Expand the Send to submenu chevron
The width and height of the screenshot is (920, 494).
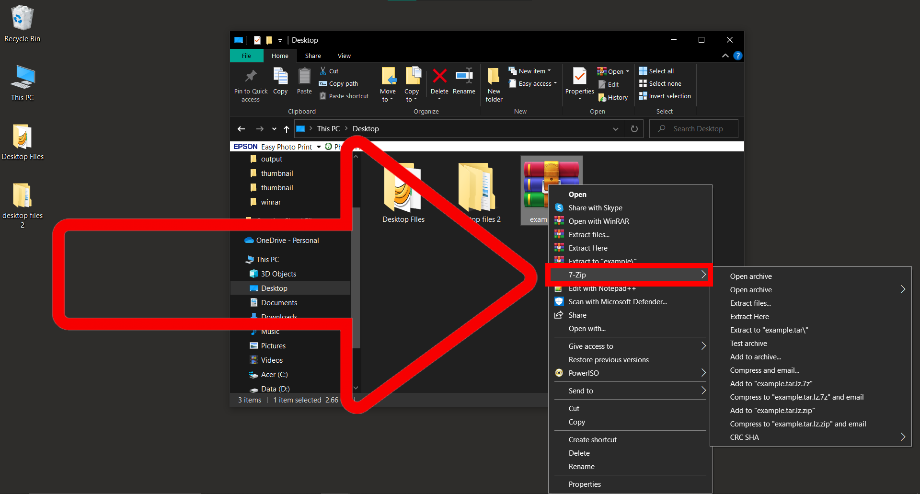(x=702, y=391)
